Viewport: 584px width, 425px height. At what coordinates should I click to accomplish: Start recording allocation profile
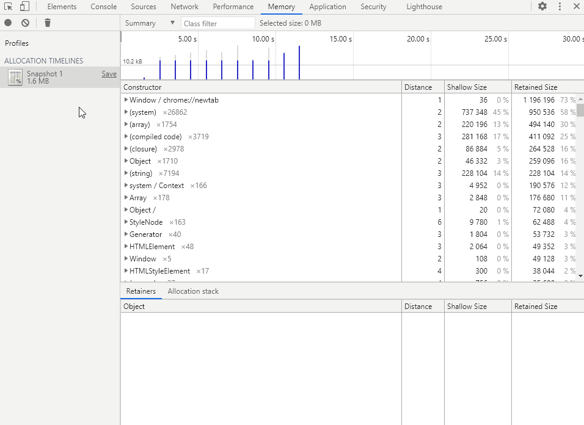(8, 23)
